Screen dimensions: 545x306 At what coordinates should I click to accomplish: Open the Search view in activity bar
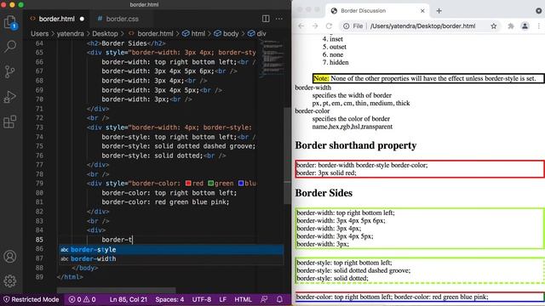[x=9, y=46]
